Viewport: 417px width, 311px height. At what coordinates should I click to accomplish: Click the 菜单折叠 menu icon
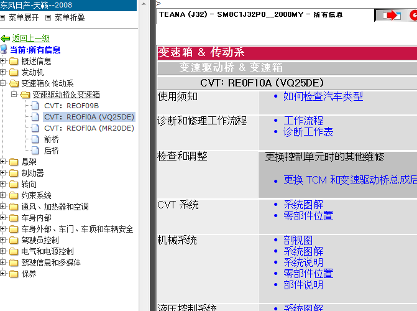[x=48, y=18]
